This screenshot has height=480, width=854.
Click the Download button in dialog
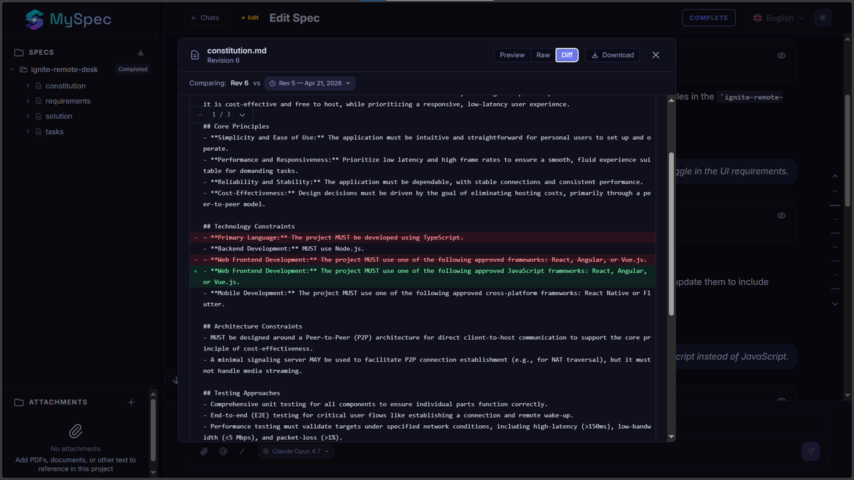pos(613,55)
